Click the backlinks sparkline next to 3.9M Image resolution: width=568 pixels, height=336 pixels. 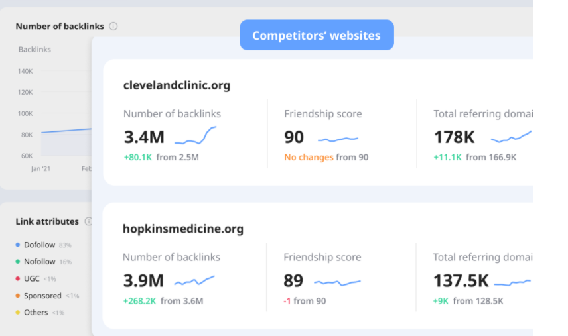pyautogui.click(x=194, y=280)
